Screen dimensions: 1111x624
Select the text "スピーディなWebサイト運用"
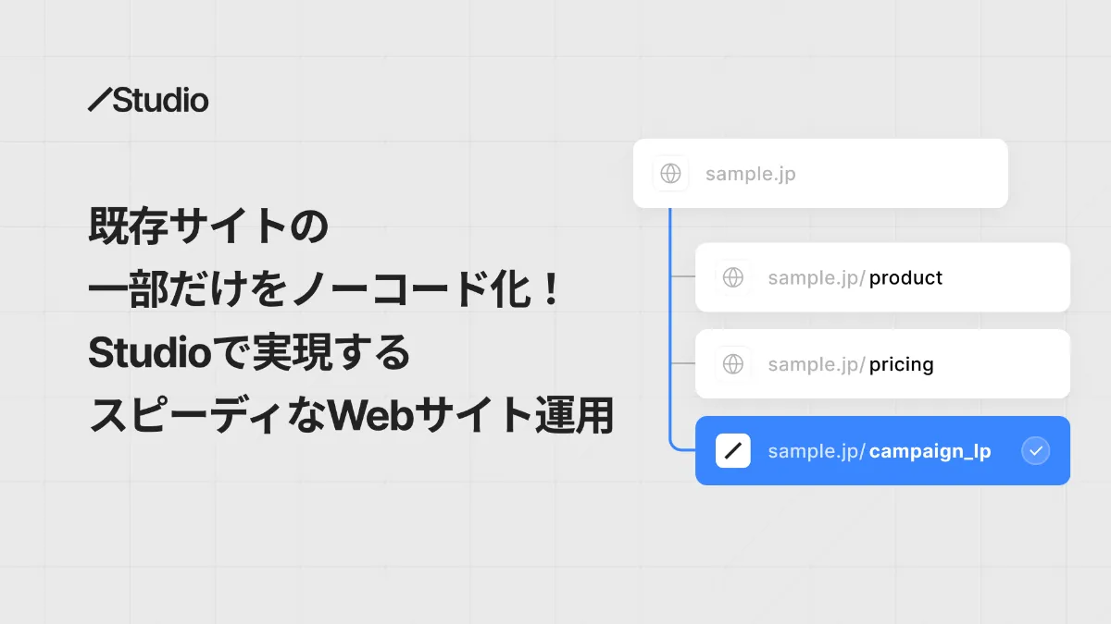click(x=351, y=417)
